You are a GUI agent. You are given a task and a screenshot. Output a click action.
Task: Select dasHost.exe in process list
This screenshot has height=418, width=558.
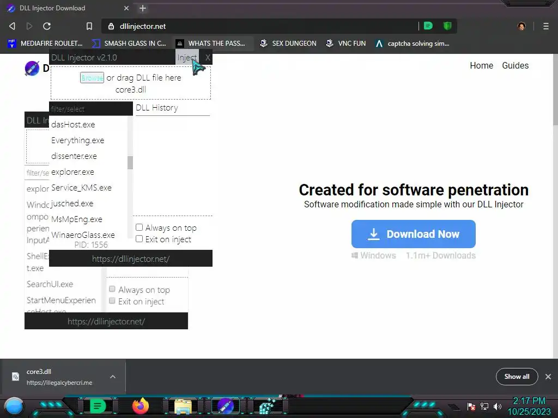pos(74,125)
